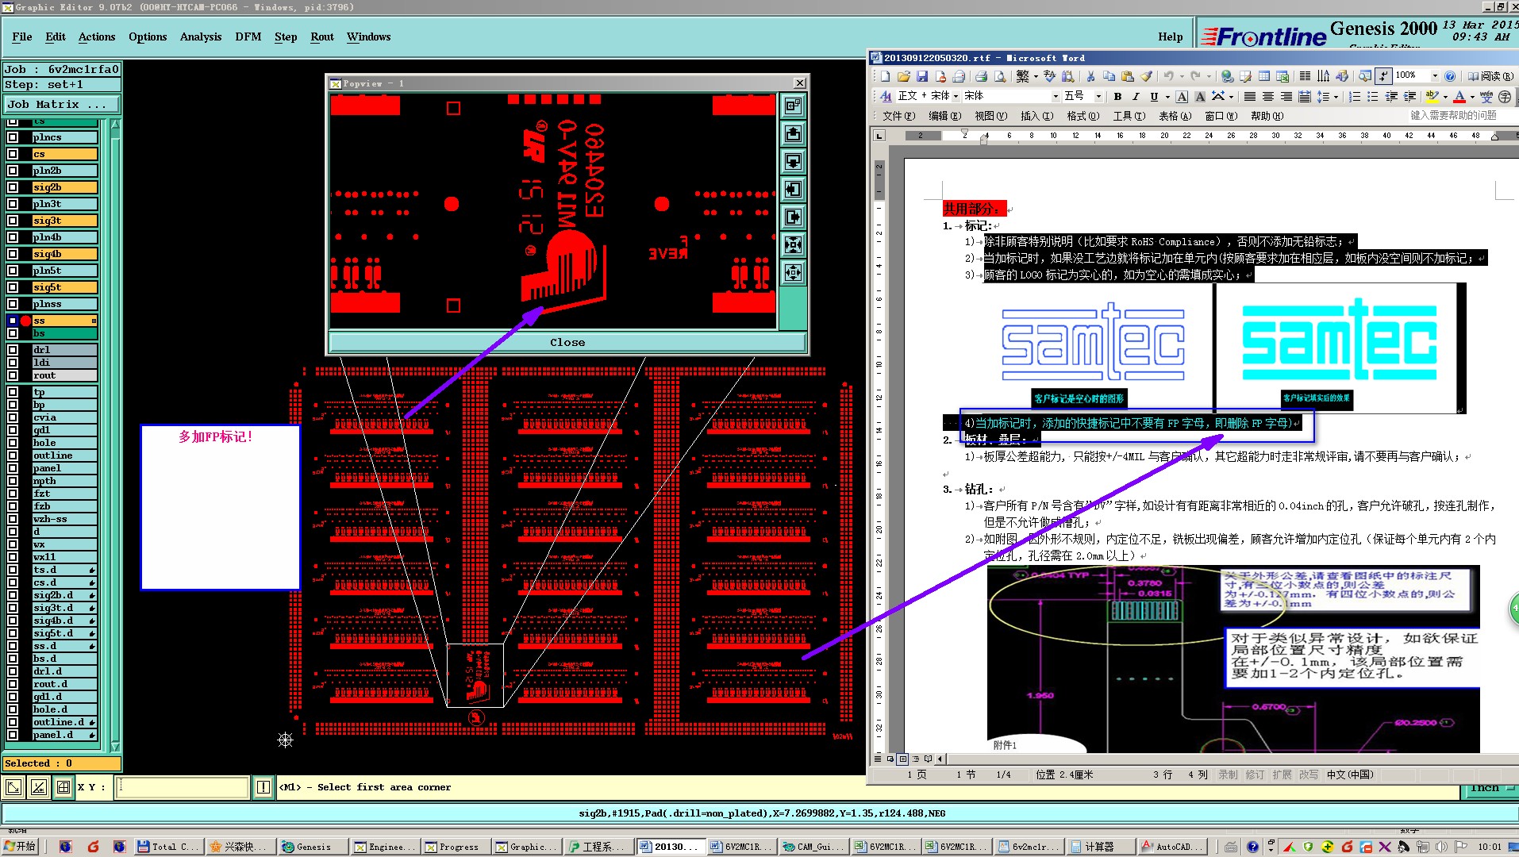1519x857 pixels.
Task: Expand the line spacing dropdown arrow in Word
Action: coord(1336,97)
